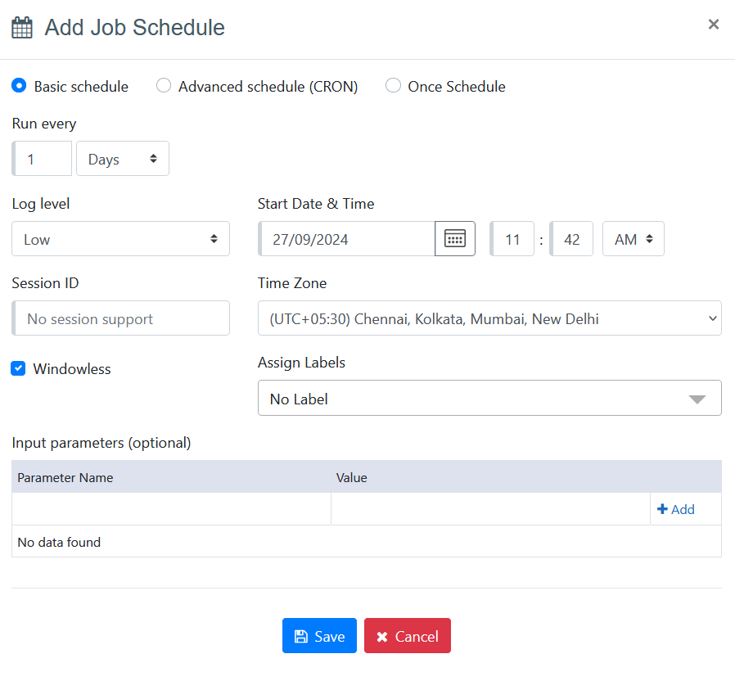Focus the Session ID input field
This screenshot has width=735, height=681.
click(x=121, y=318)
